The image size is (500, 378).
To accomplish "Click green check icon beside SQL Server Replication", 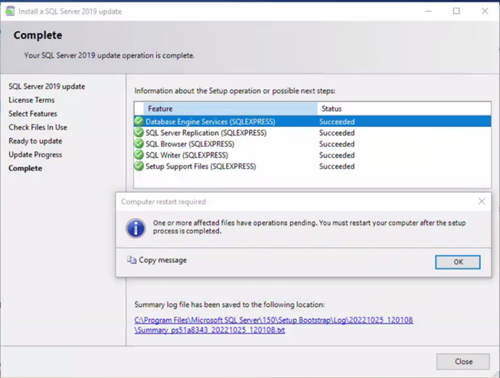I will pos(139,132).
